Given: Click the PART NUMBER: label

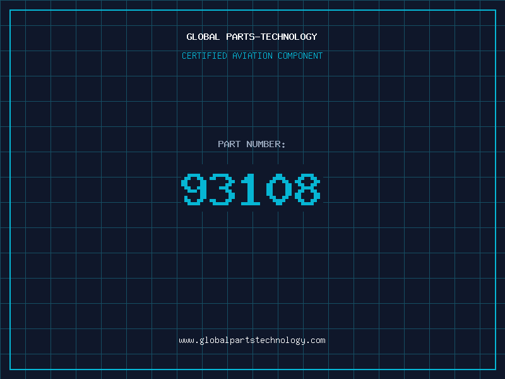Looking at the screenshot, I should [x=252, y=144].
